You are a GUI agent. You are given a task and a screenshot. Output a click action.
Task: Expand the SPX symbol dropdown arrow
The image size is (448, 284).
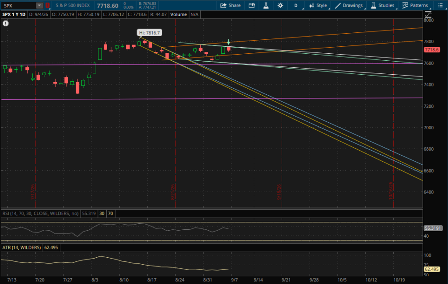click(39, 5)
